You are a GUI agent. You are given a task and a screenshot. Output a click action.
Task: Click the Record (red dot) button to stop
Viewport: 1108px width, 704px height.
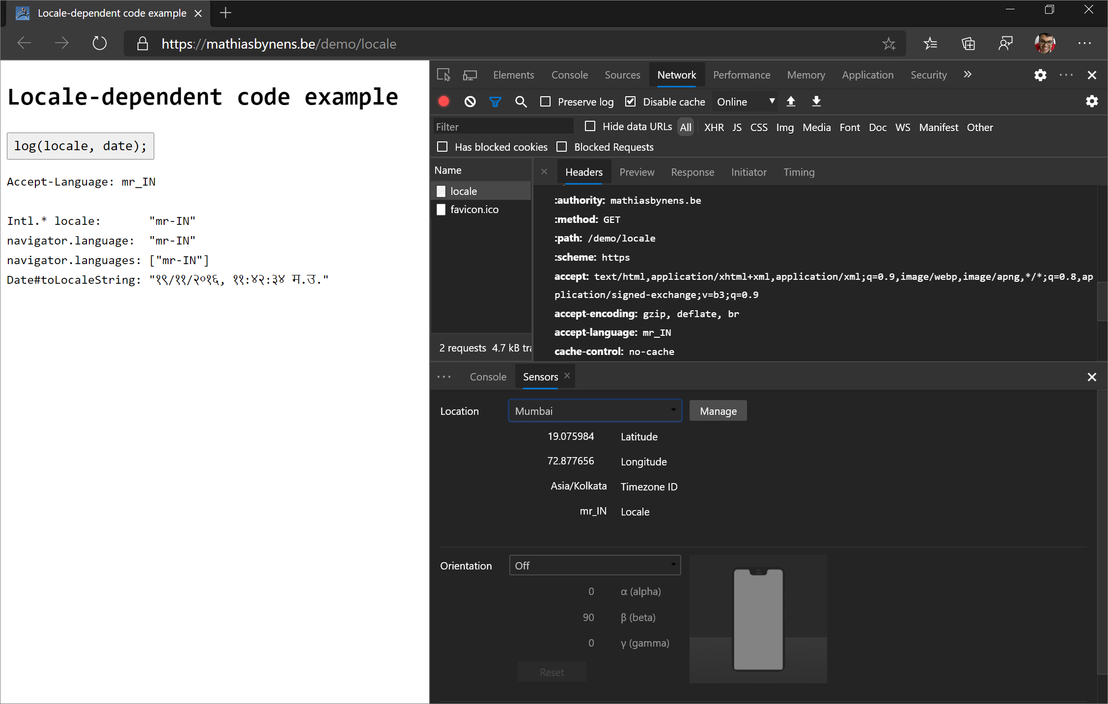[x=445, y=102]
